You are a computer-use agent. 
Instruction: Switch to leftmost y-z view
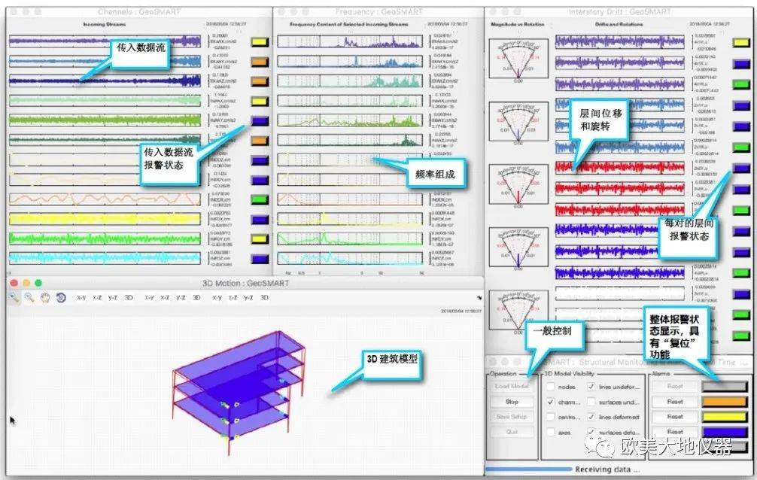point(112,298)
